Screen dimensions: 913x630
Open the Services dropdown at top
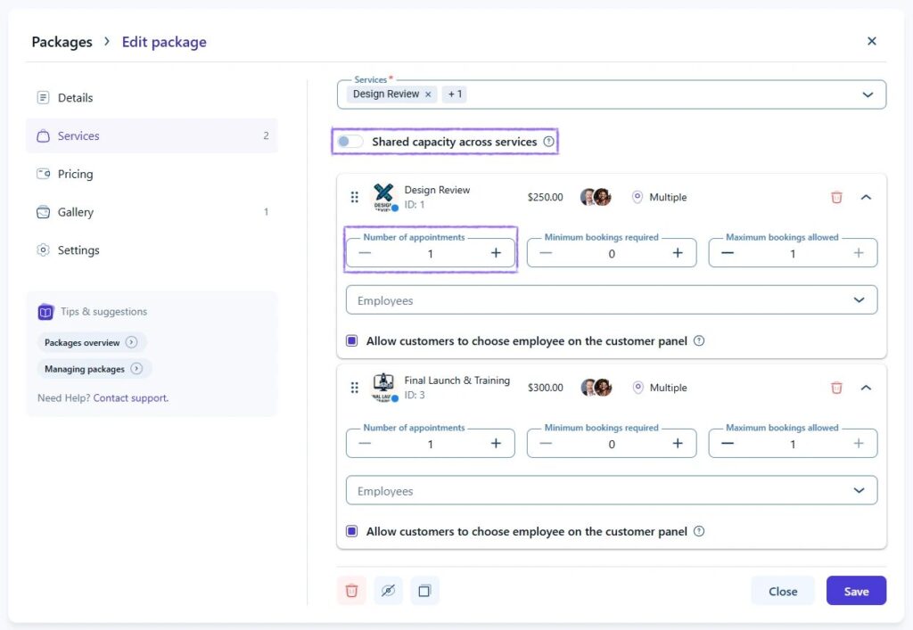tap(867, 94)
